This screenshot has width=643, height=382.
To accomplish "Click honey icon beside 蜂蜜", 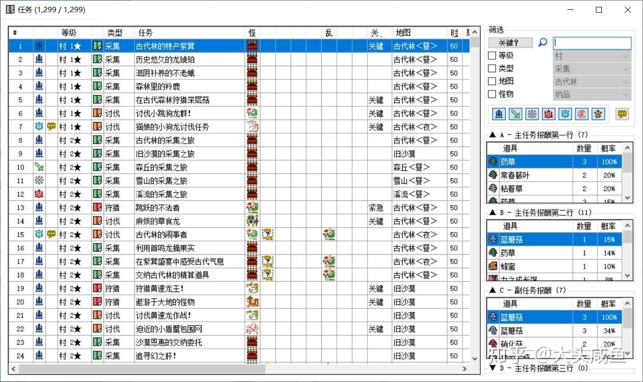I will pos(493,266).
